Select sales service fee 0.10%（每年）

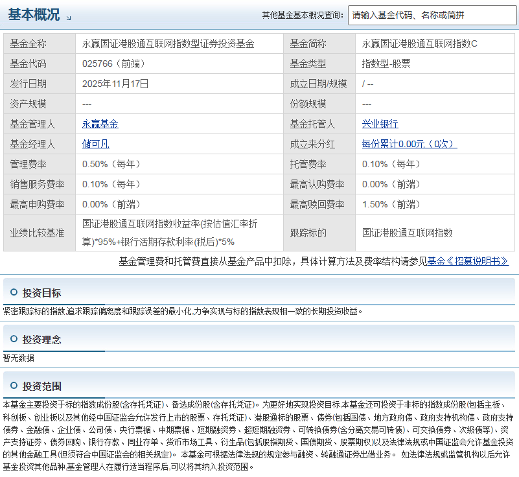pos(111,184)
